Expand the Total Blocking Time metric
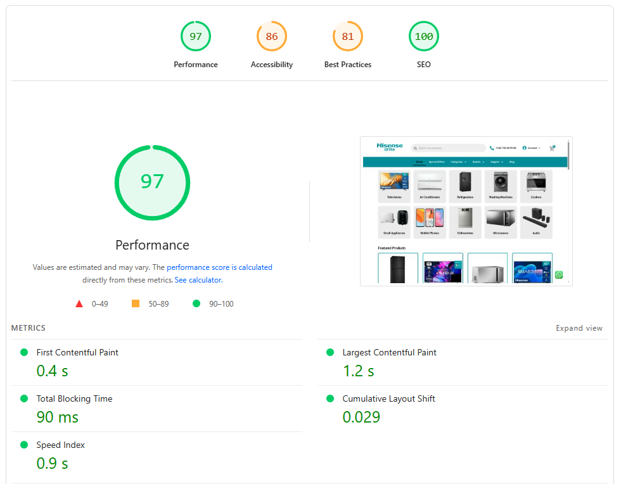This screenshot has width=621, height=484. point(74,398)
